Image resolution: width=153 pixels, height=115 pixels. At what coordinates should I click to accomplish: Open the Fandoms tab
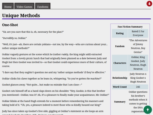tap(43, 6)
